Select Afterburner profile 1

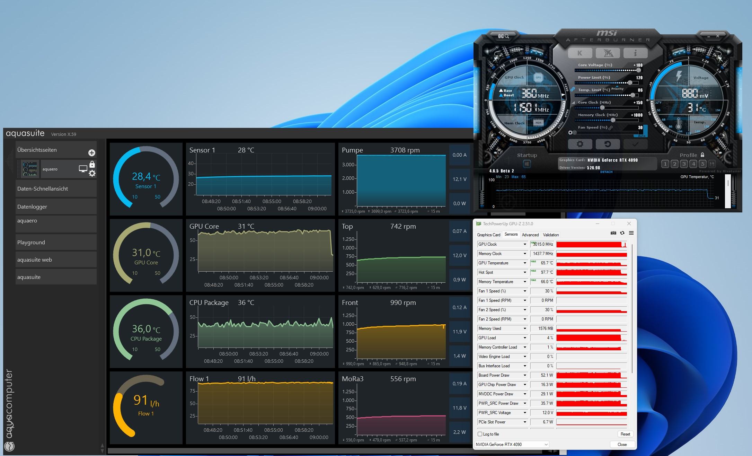[x=665, y=164]
